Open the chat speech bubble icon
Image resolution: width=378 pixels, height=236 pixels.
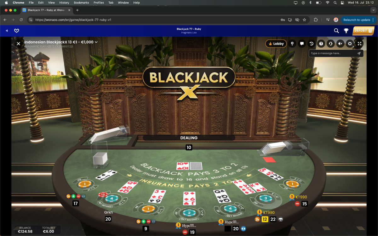coord(302,44)
